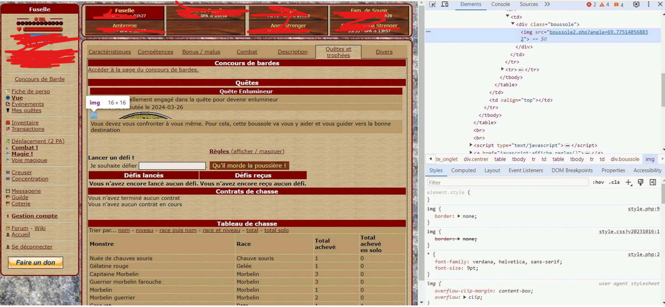Collapse the div class boussole node
This screenshot has height=307, width=665.
(x=513, y=24)
